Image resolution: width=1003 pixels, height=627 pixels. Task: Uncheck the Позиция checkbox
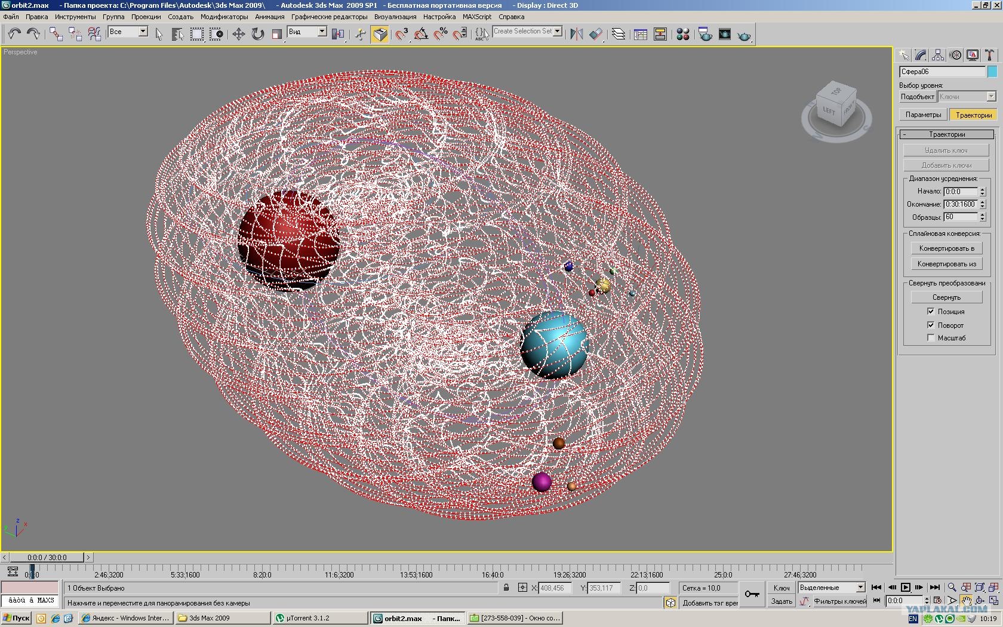(930, 311)
